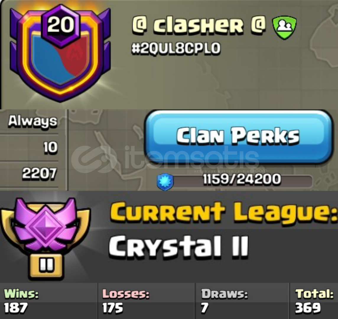Click the clan tag #2QUL8CPL0
The image size is (338, 319).
point(176,48)
